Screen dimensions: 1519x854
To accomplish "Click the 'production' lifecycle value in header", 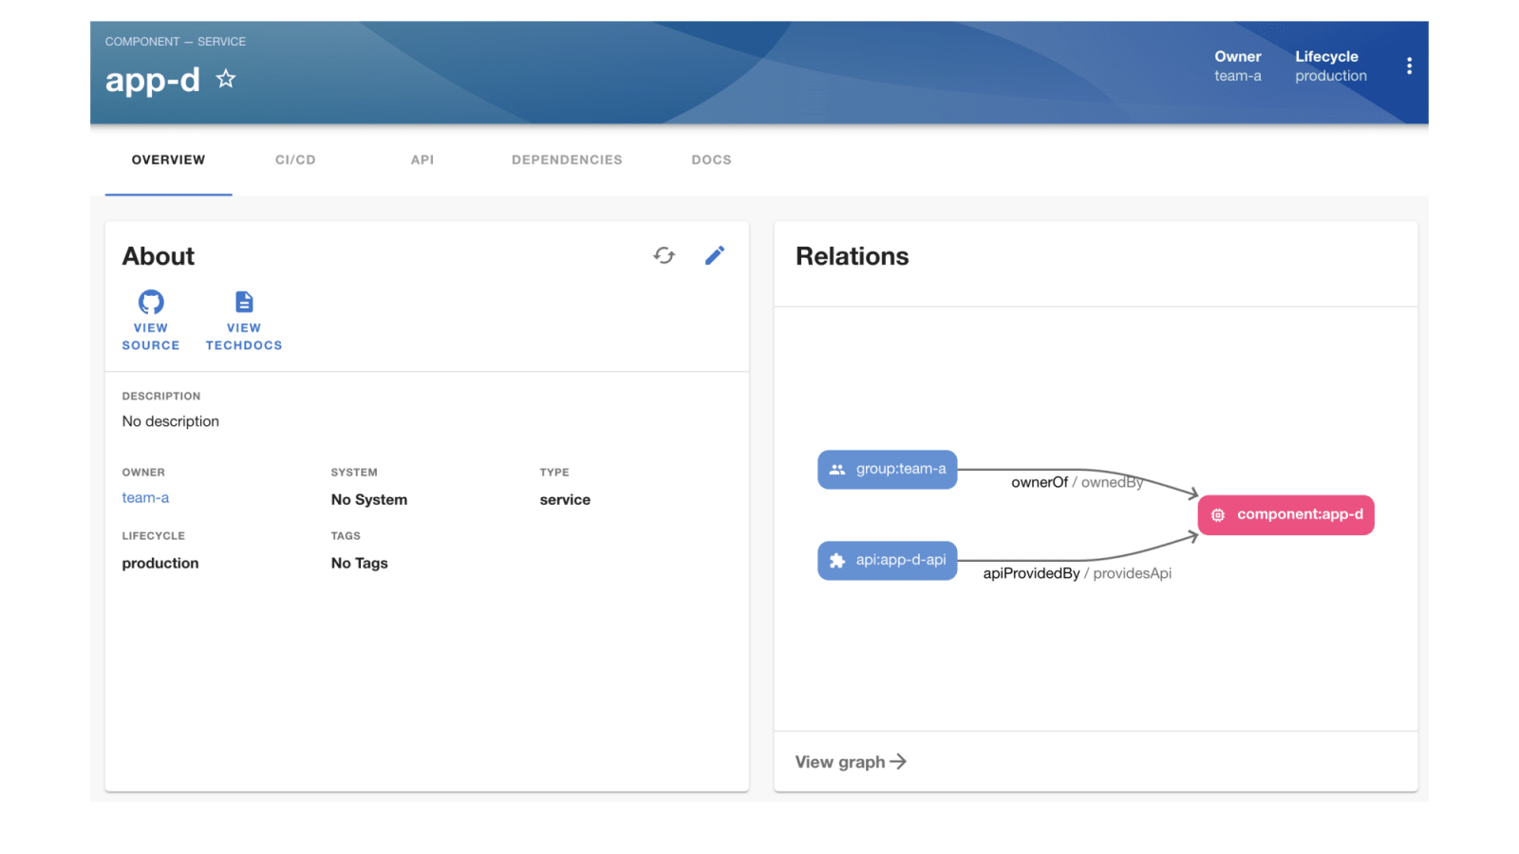I will (1331, 76).
